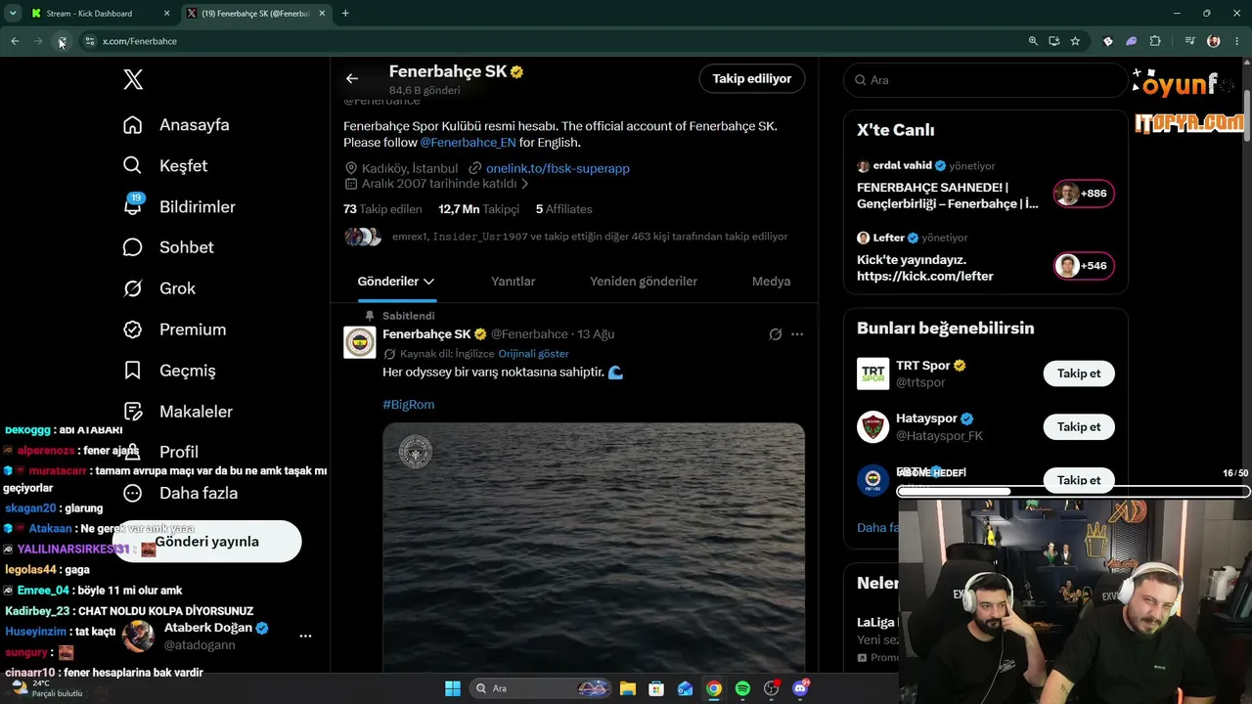Viewport: 1252px width, 704px height.
Task: Open onelink.to/fbsk-superapp link
Action: [558, 168]
